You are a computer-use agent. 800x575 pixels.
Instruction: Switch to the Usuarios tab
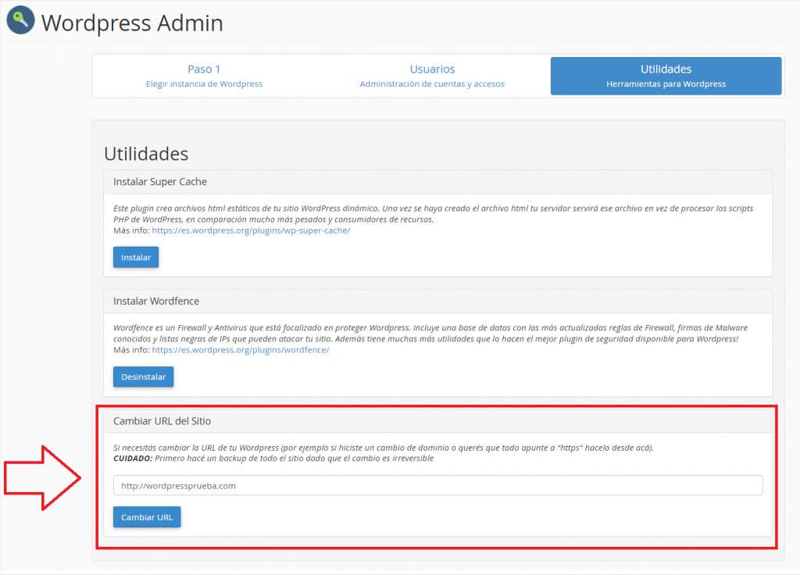[x=431, y=76]
